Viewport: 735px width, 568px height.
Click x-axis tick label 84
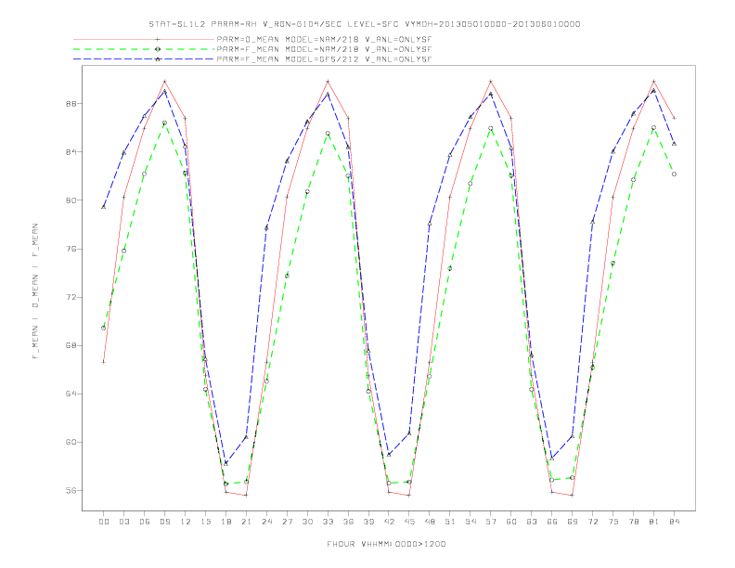(675, 522)
